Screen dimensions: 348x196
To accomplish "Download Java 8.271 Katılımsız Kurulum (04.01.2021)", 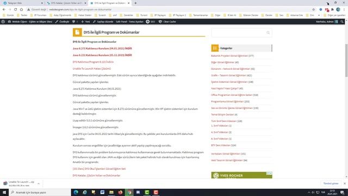I will [102, 48].
